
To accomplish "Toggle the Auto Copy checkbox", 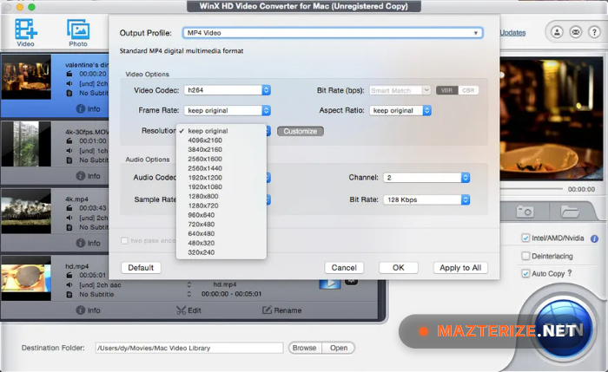I will 525,274.
